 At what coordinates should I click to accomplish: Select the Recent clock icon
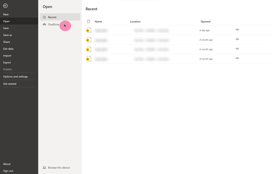click(x=44, y=17)
